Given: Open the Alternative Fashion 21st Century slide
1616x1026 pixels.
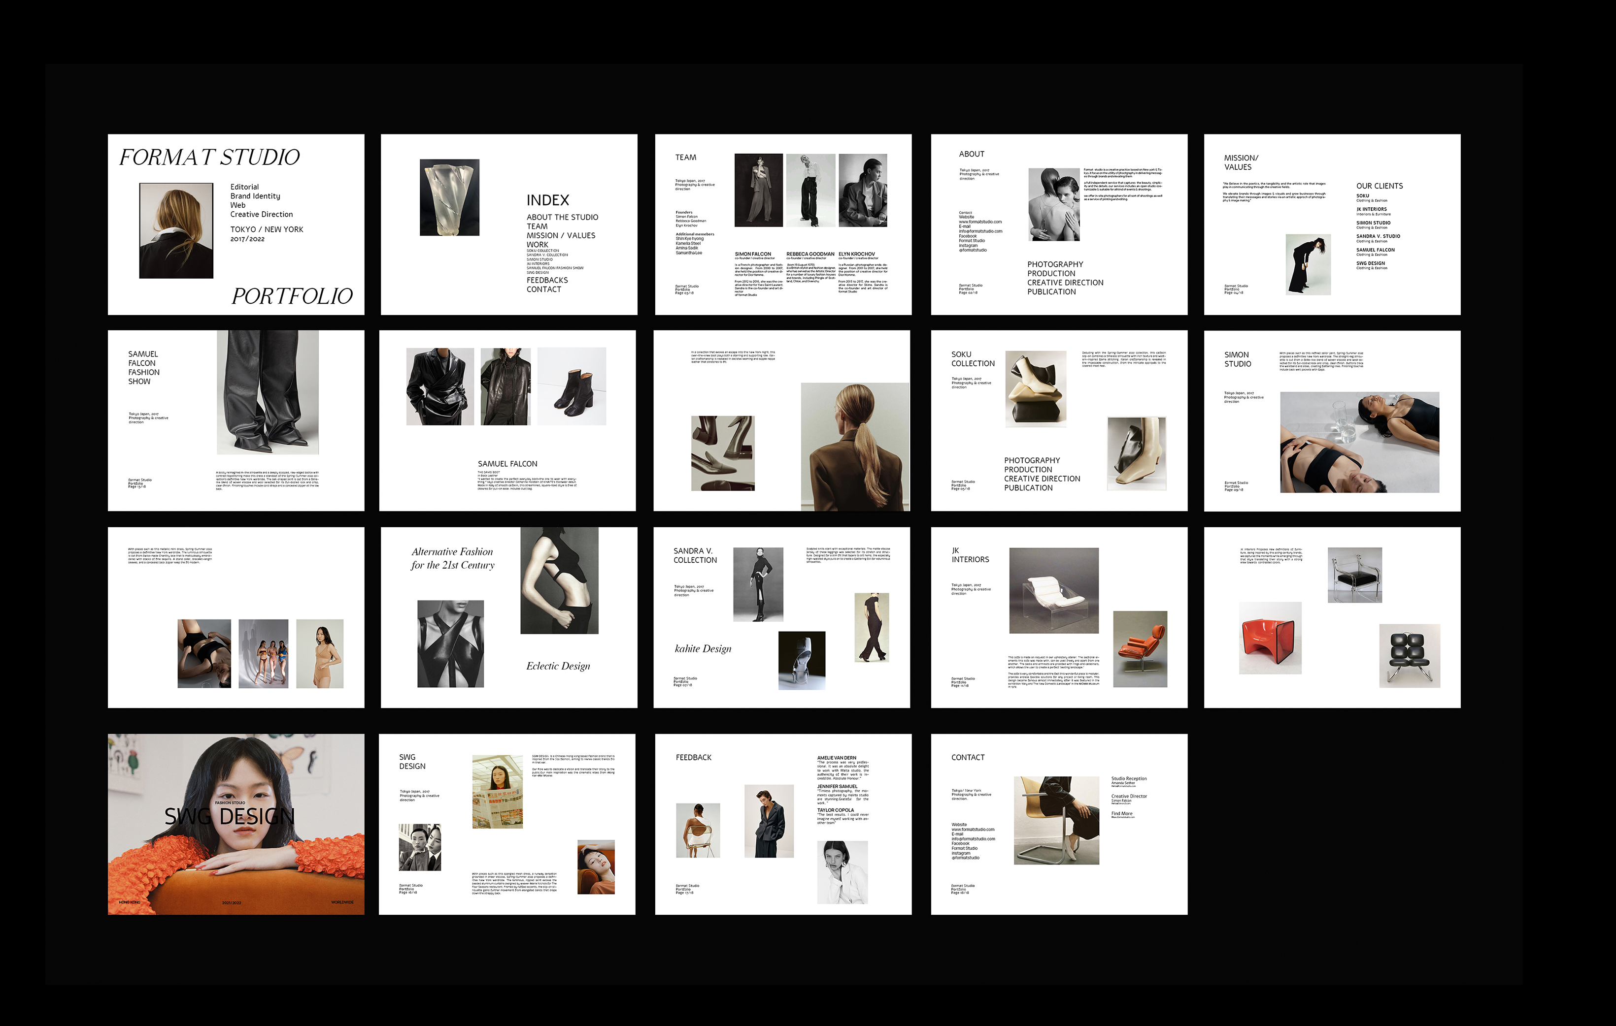Looking at the screenshot, I should [508, 617].
